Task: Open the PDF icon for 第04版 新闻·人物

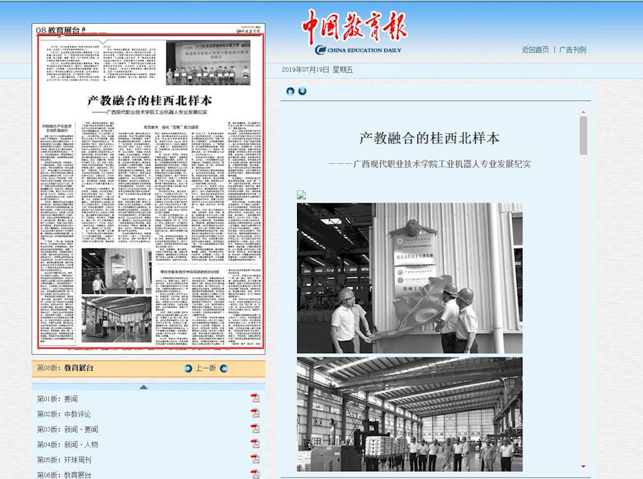Action: pos(255,444)
